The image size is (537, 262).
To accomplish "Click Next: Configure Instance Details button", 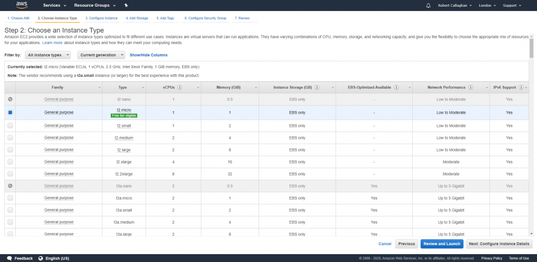I will 499,244.
